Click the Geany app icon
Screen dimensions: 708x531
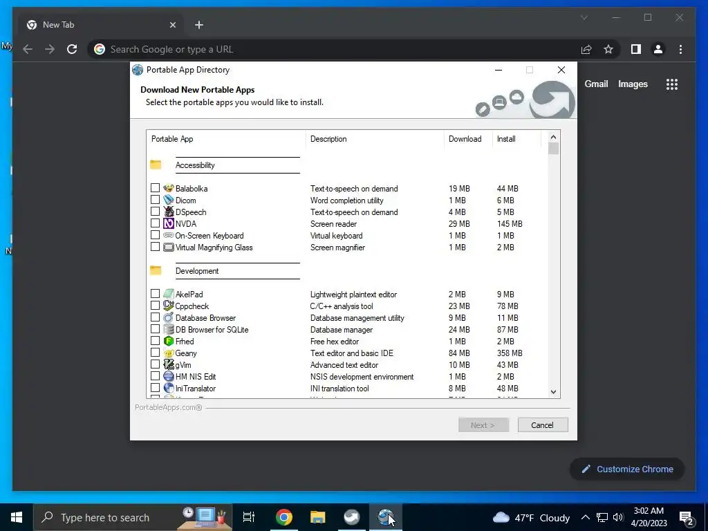169,353
